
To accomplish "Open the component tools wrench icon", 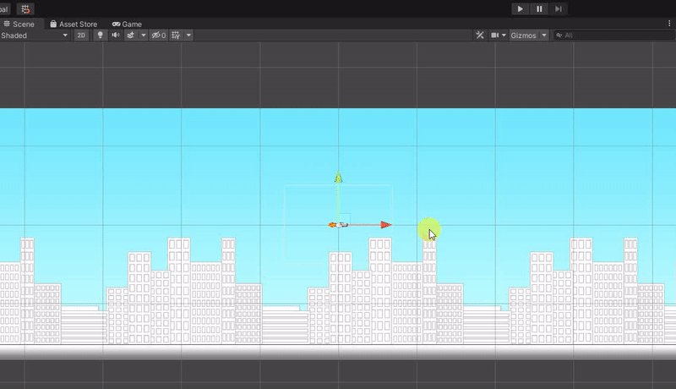I will click(x=480, y=36).
